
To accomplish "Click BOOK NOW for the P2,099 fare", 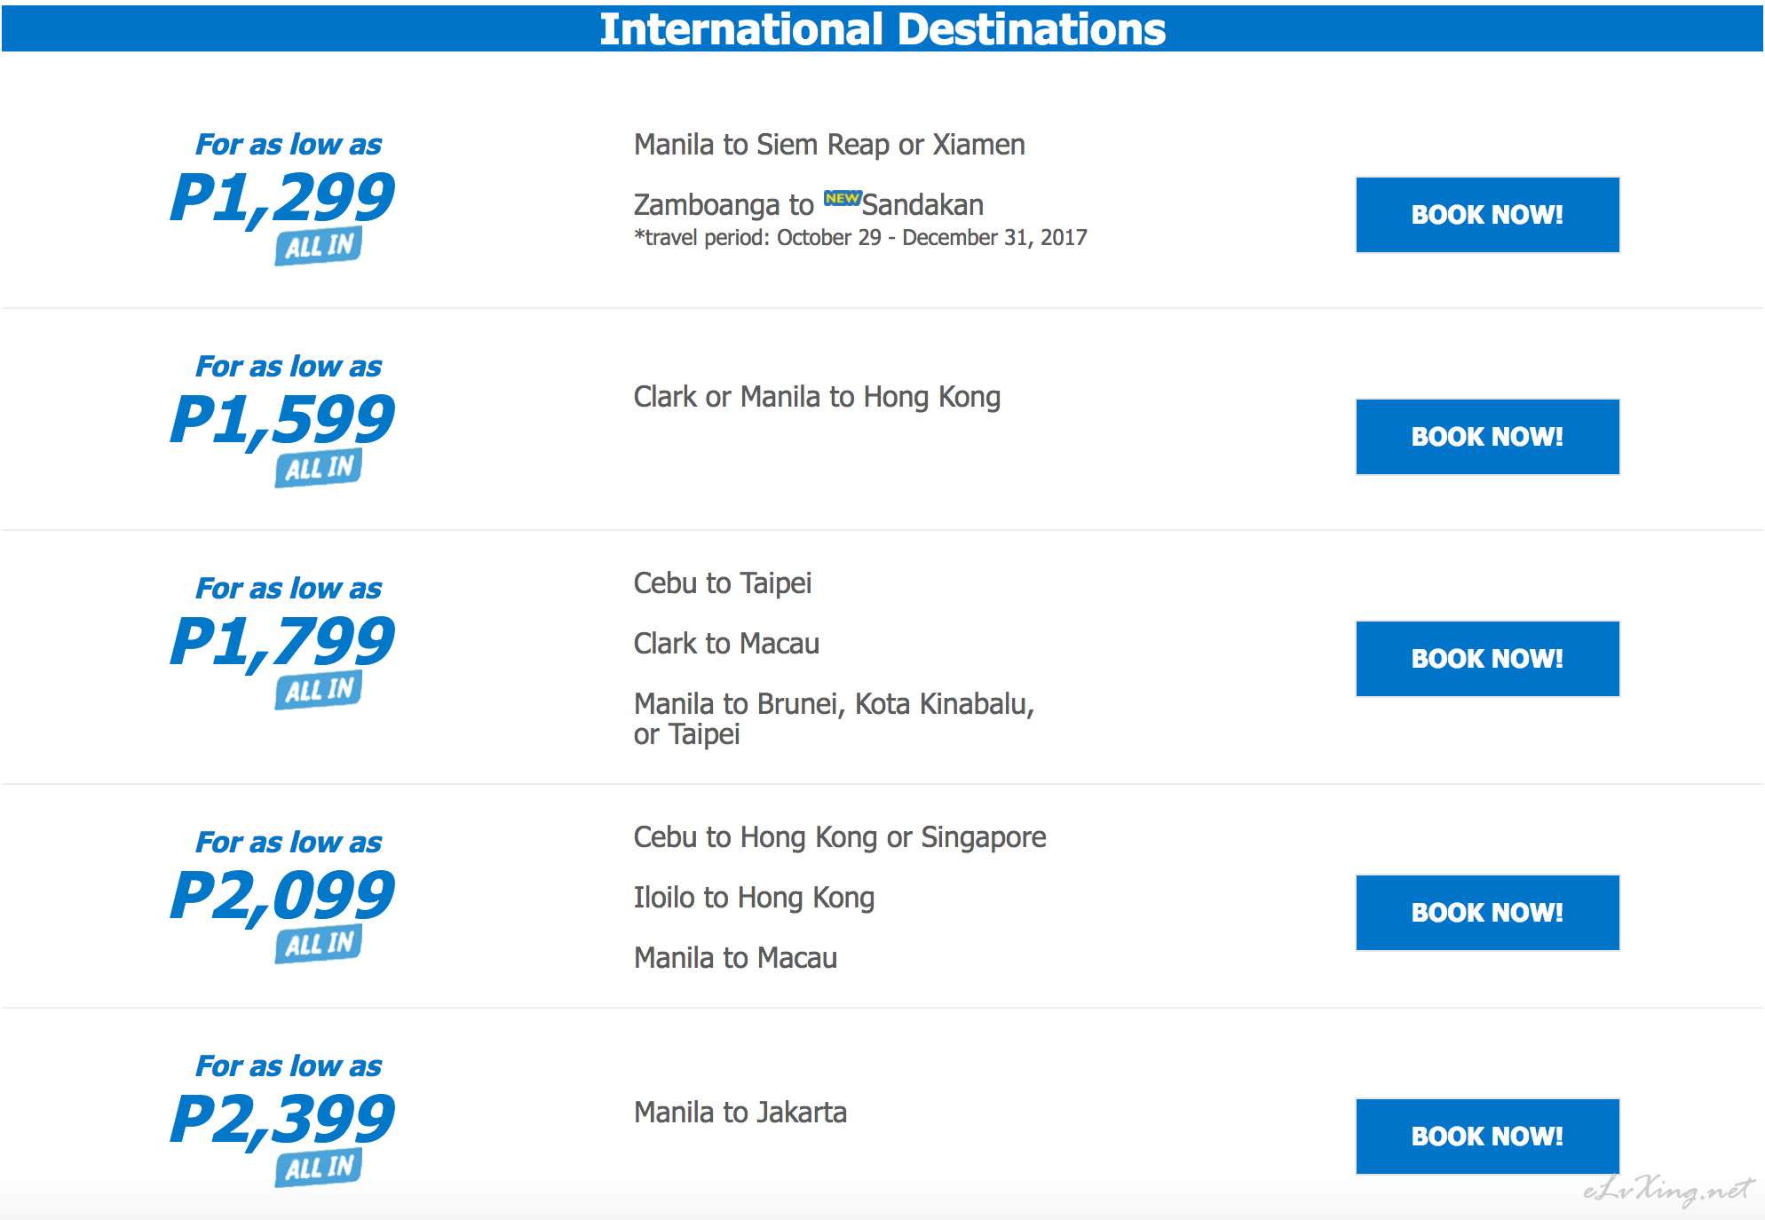I will coord(1487,913).
